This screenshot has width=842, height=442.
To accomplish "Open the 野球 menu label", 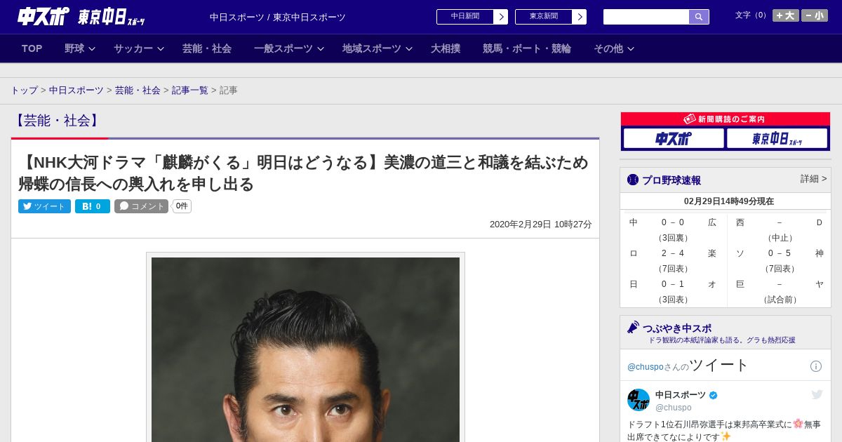I will click(x=74, y=48).
